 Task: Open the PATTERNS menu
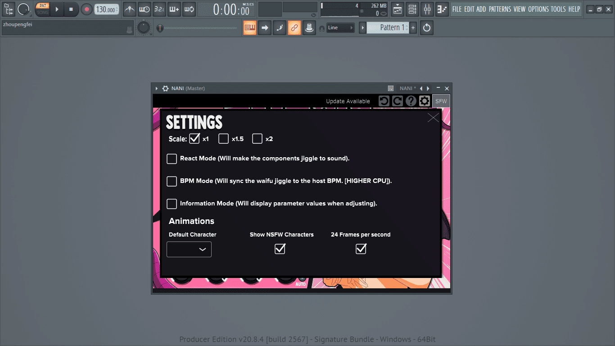[500, 9]
